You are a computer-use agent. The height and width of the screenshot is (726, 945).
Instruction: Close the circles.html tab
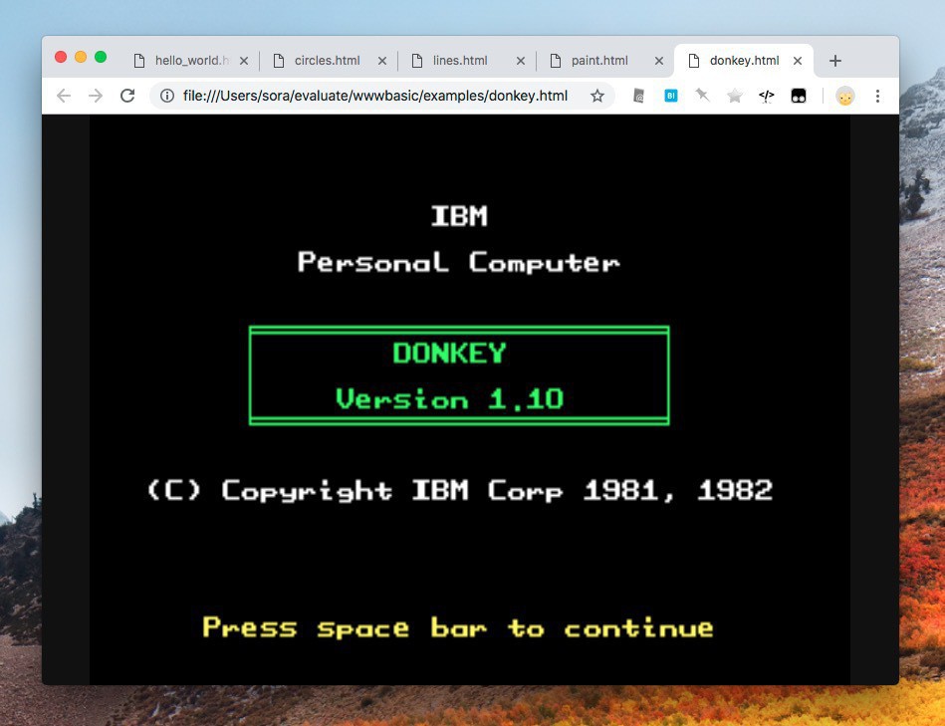[382, 61]
